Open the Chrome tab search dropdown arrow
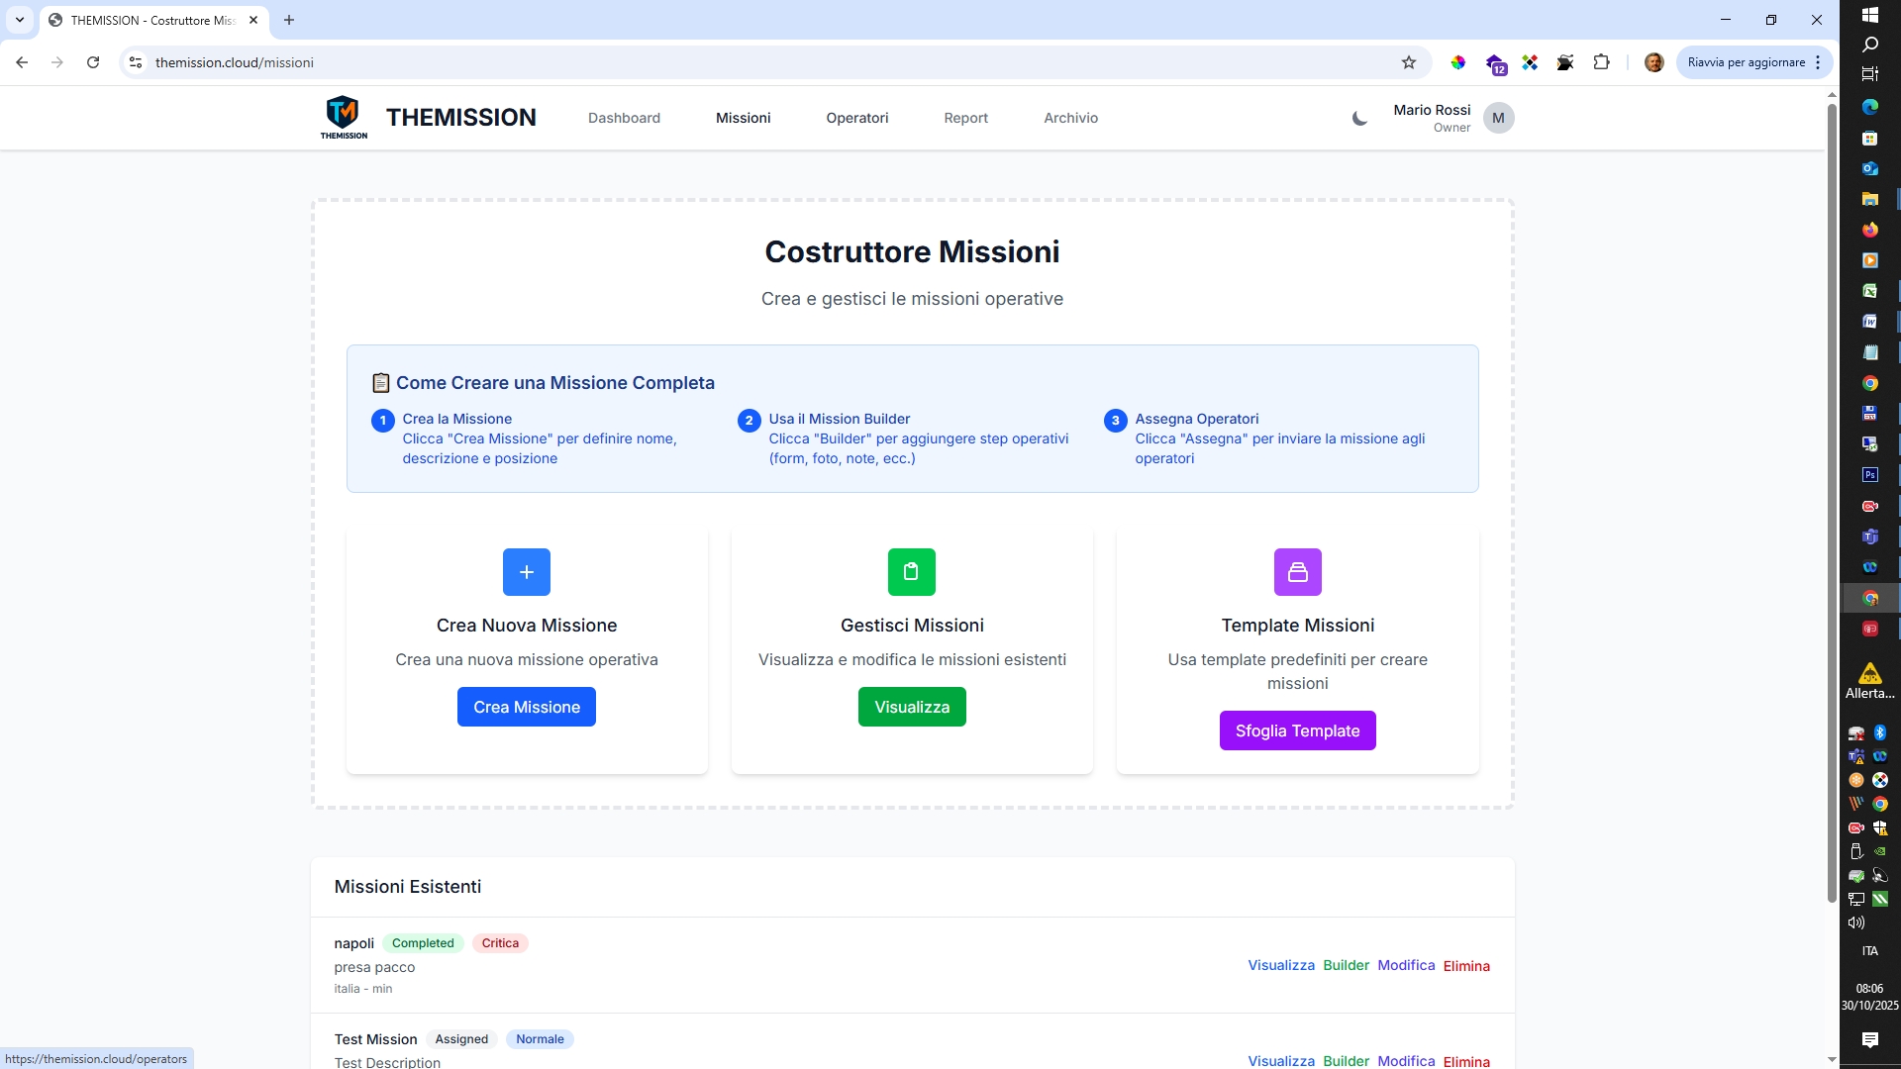The width and height of the screenshot is (1901, 1069). tap(20, 20)
